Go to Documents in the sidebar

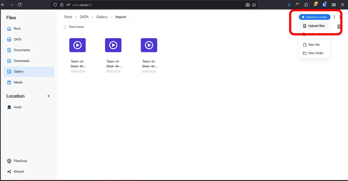pyautogui.click(x=22, y=50)
